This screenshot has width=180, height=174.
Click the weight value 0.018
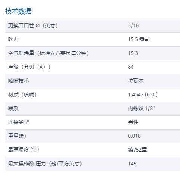pyautogui.click(x=134, y=136)
